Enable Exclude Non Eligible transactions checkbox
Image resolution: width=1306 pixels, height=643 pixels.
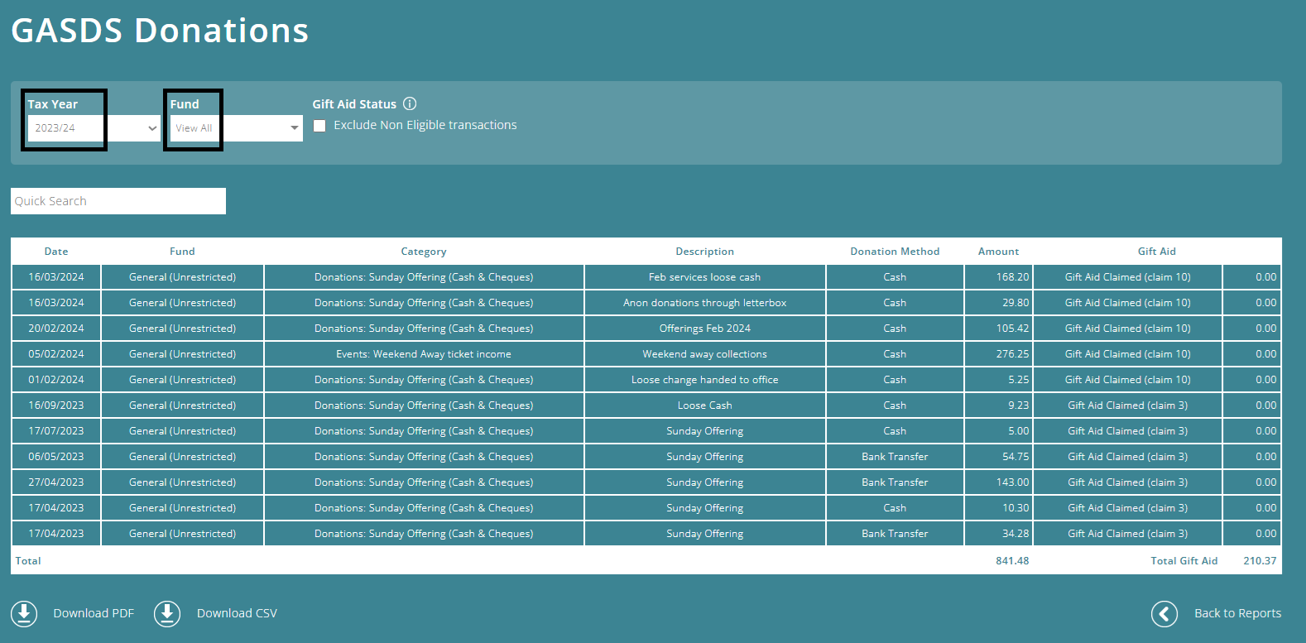pyautogui.click(x=319, y=126)
